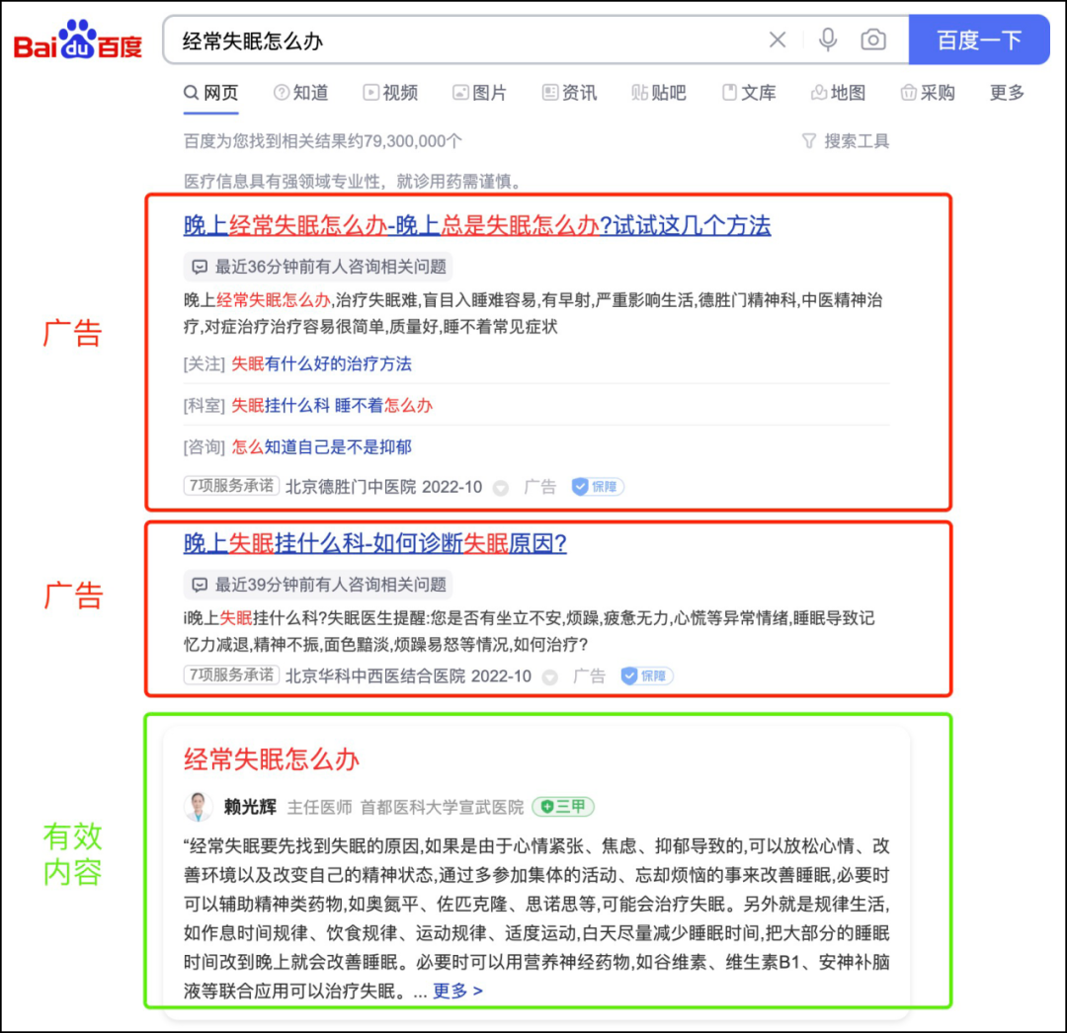The width and height of the screenshot is (1067, 1033).
Task: Switch to the 知道 tab
Action: 300,93
